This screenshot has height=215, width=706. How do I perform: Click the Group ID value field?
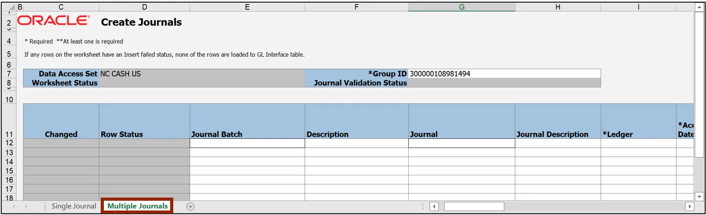(504, 74)
